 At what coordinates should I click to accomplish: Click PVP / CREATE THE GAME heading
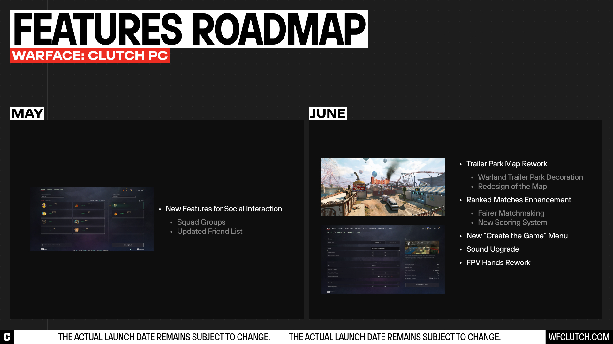point(345,233)
